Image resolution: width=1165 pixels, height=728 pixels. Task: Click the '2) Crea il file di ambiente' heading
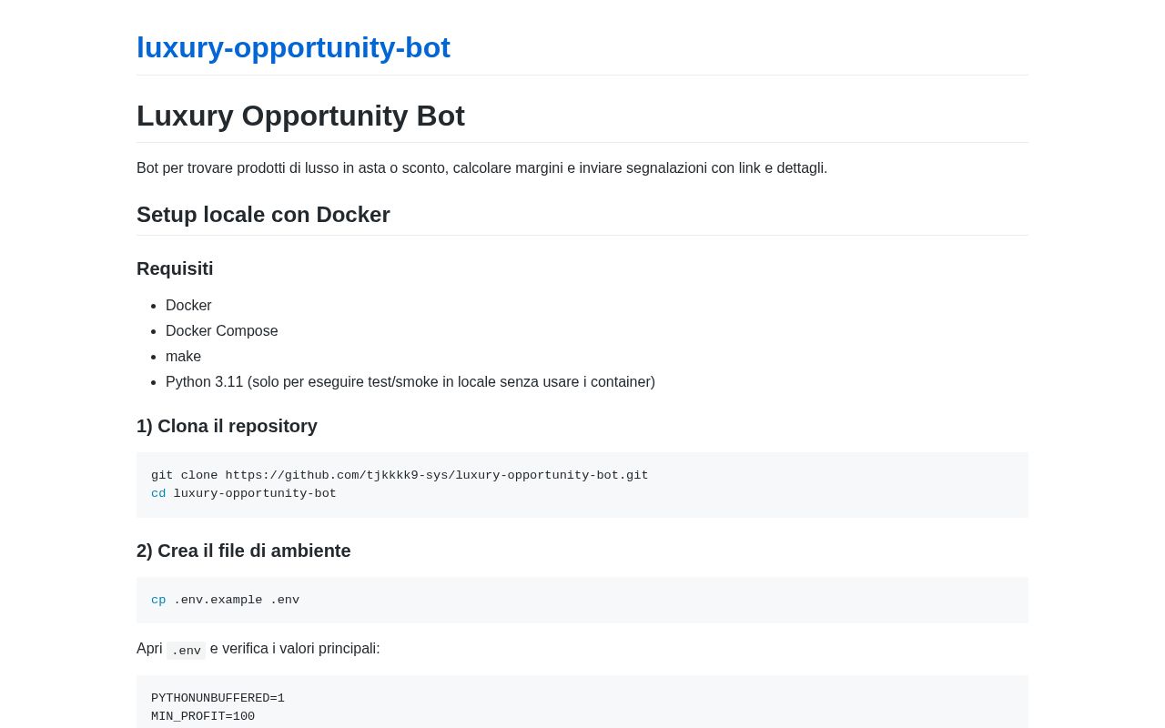pos(244,551)
